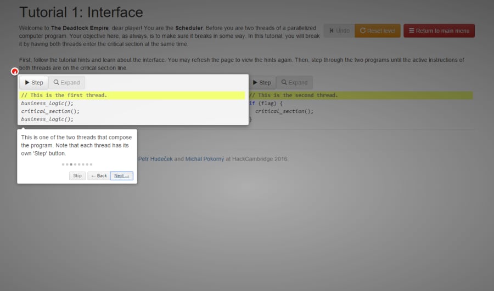The height and width of the screenshot is (291, 494).
Task: Step the first thread forward
Action: 33,82
